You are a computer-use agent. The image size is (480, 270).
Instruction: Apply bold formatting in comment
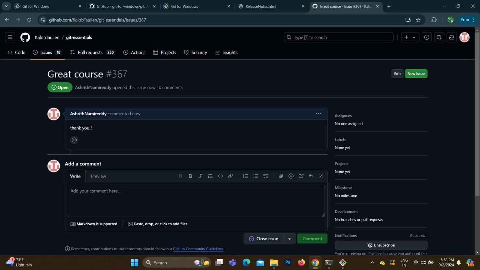point(190,176)
